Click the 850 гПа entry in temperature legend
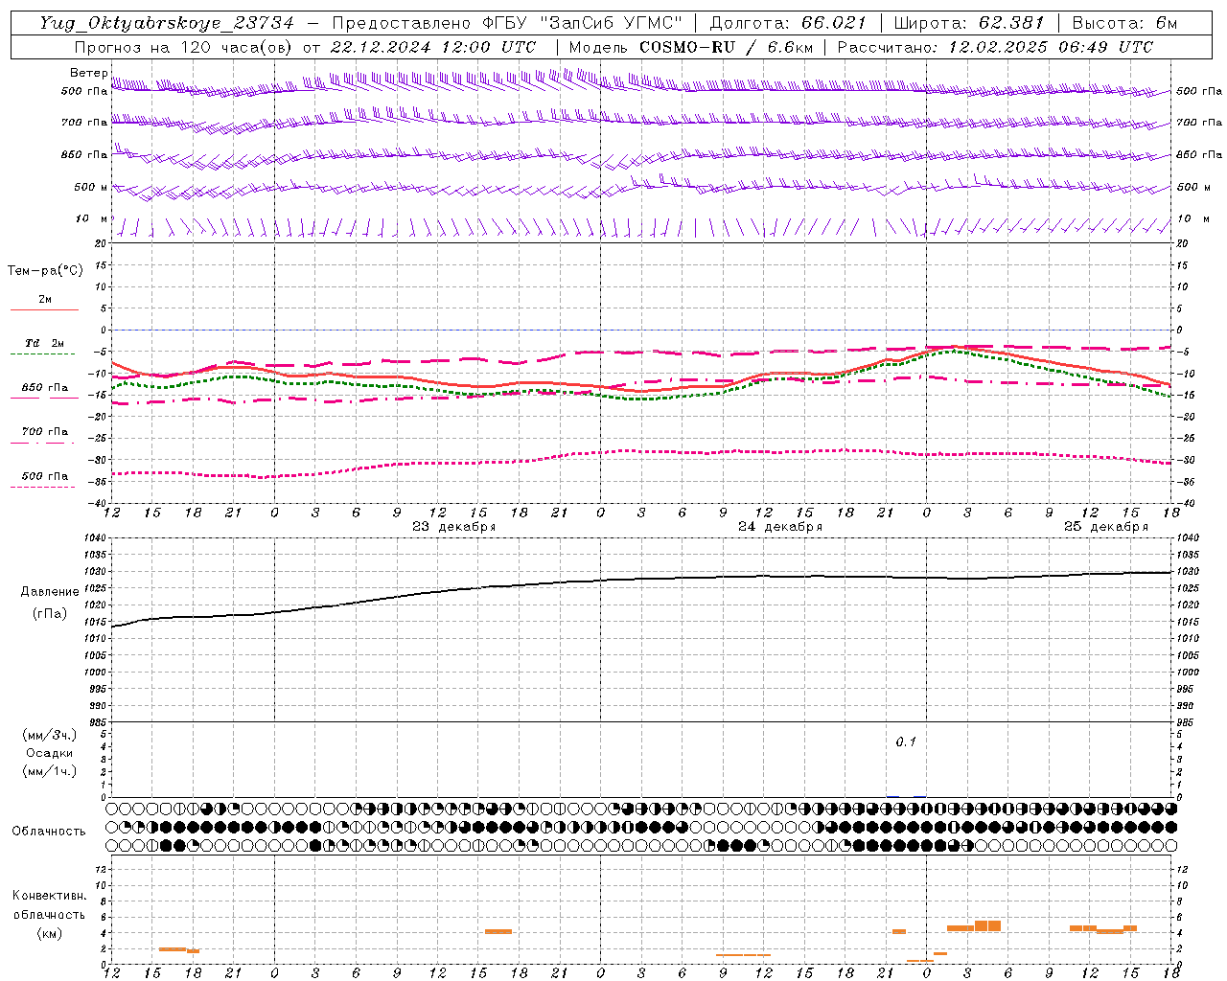The width and height of the screenshot is (1227, 981). [x=45, y=388]
